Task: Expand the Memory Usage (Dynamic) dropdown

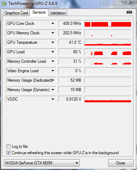Action: tap(53, 90)
